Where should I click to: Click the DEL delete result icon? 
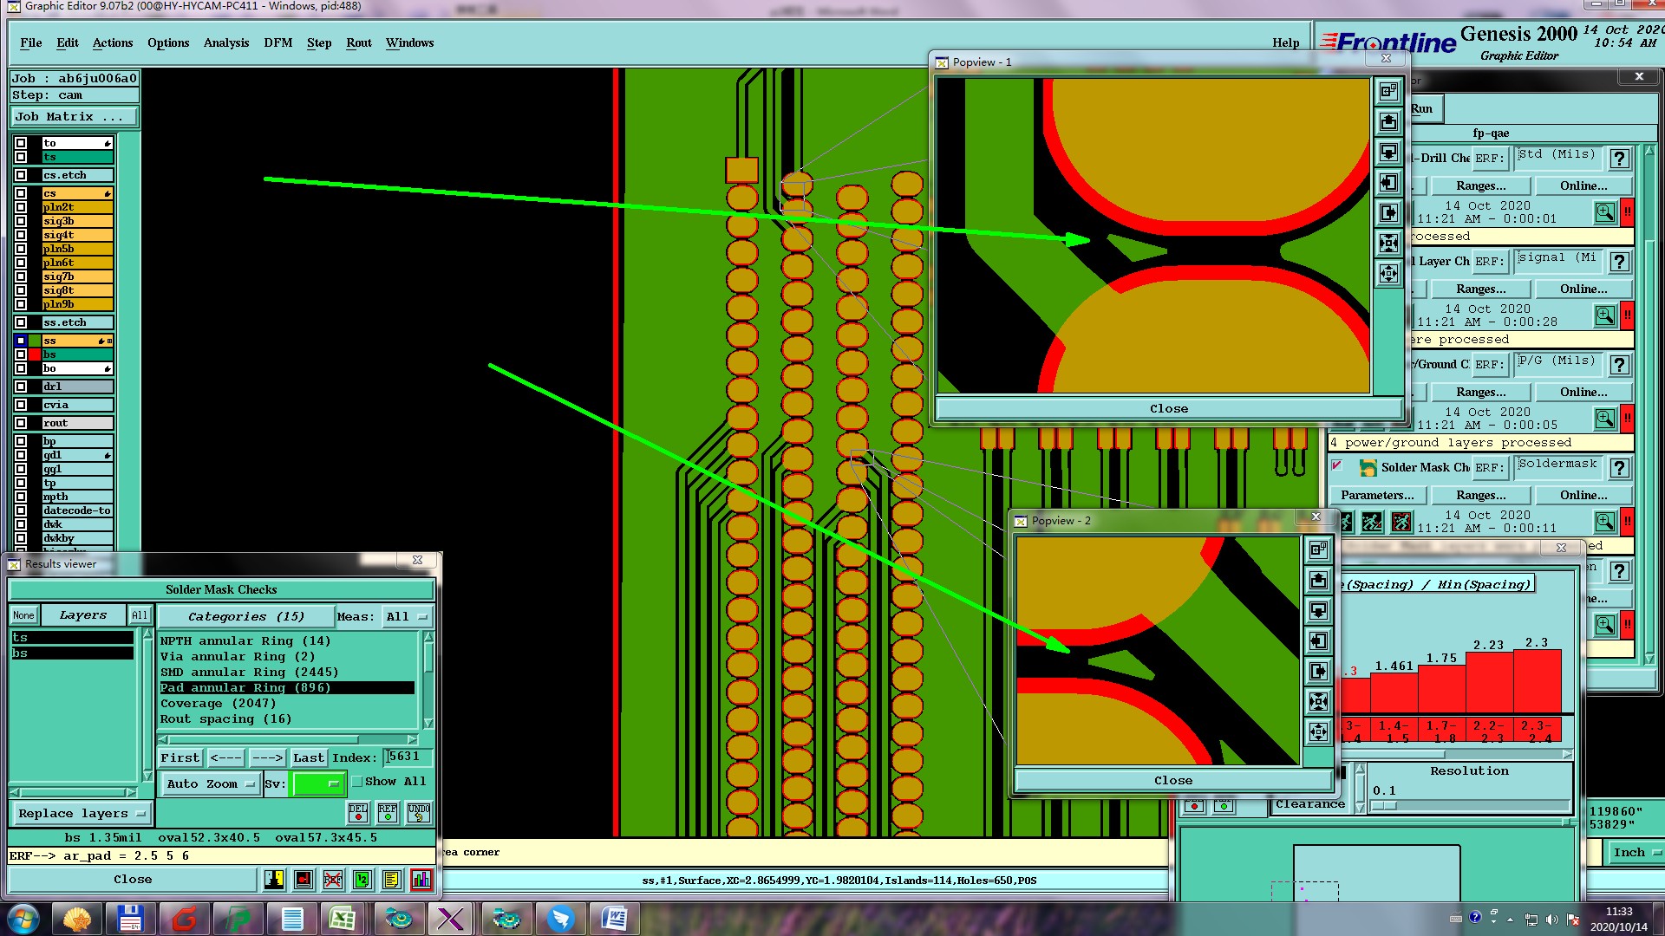pyautogui.click(x=357, y=812)
